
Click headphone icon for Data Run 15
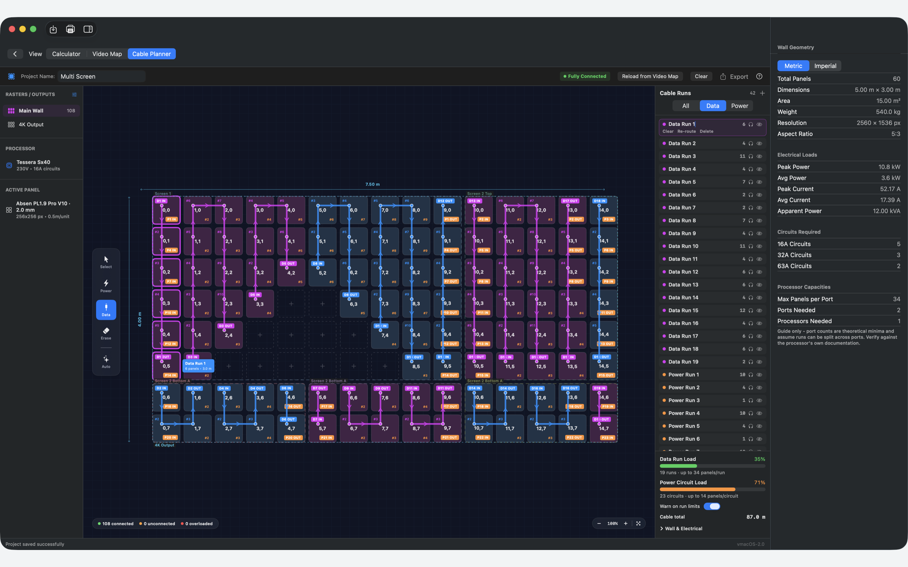click(751, 311)
